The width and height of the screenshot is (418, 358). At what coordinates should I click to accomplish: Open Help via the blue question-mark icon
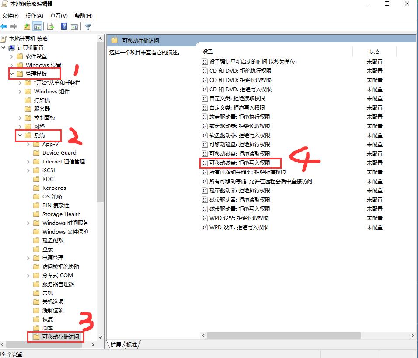tap(64, 26)
